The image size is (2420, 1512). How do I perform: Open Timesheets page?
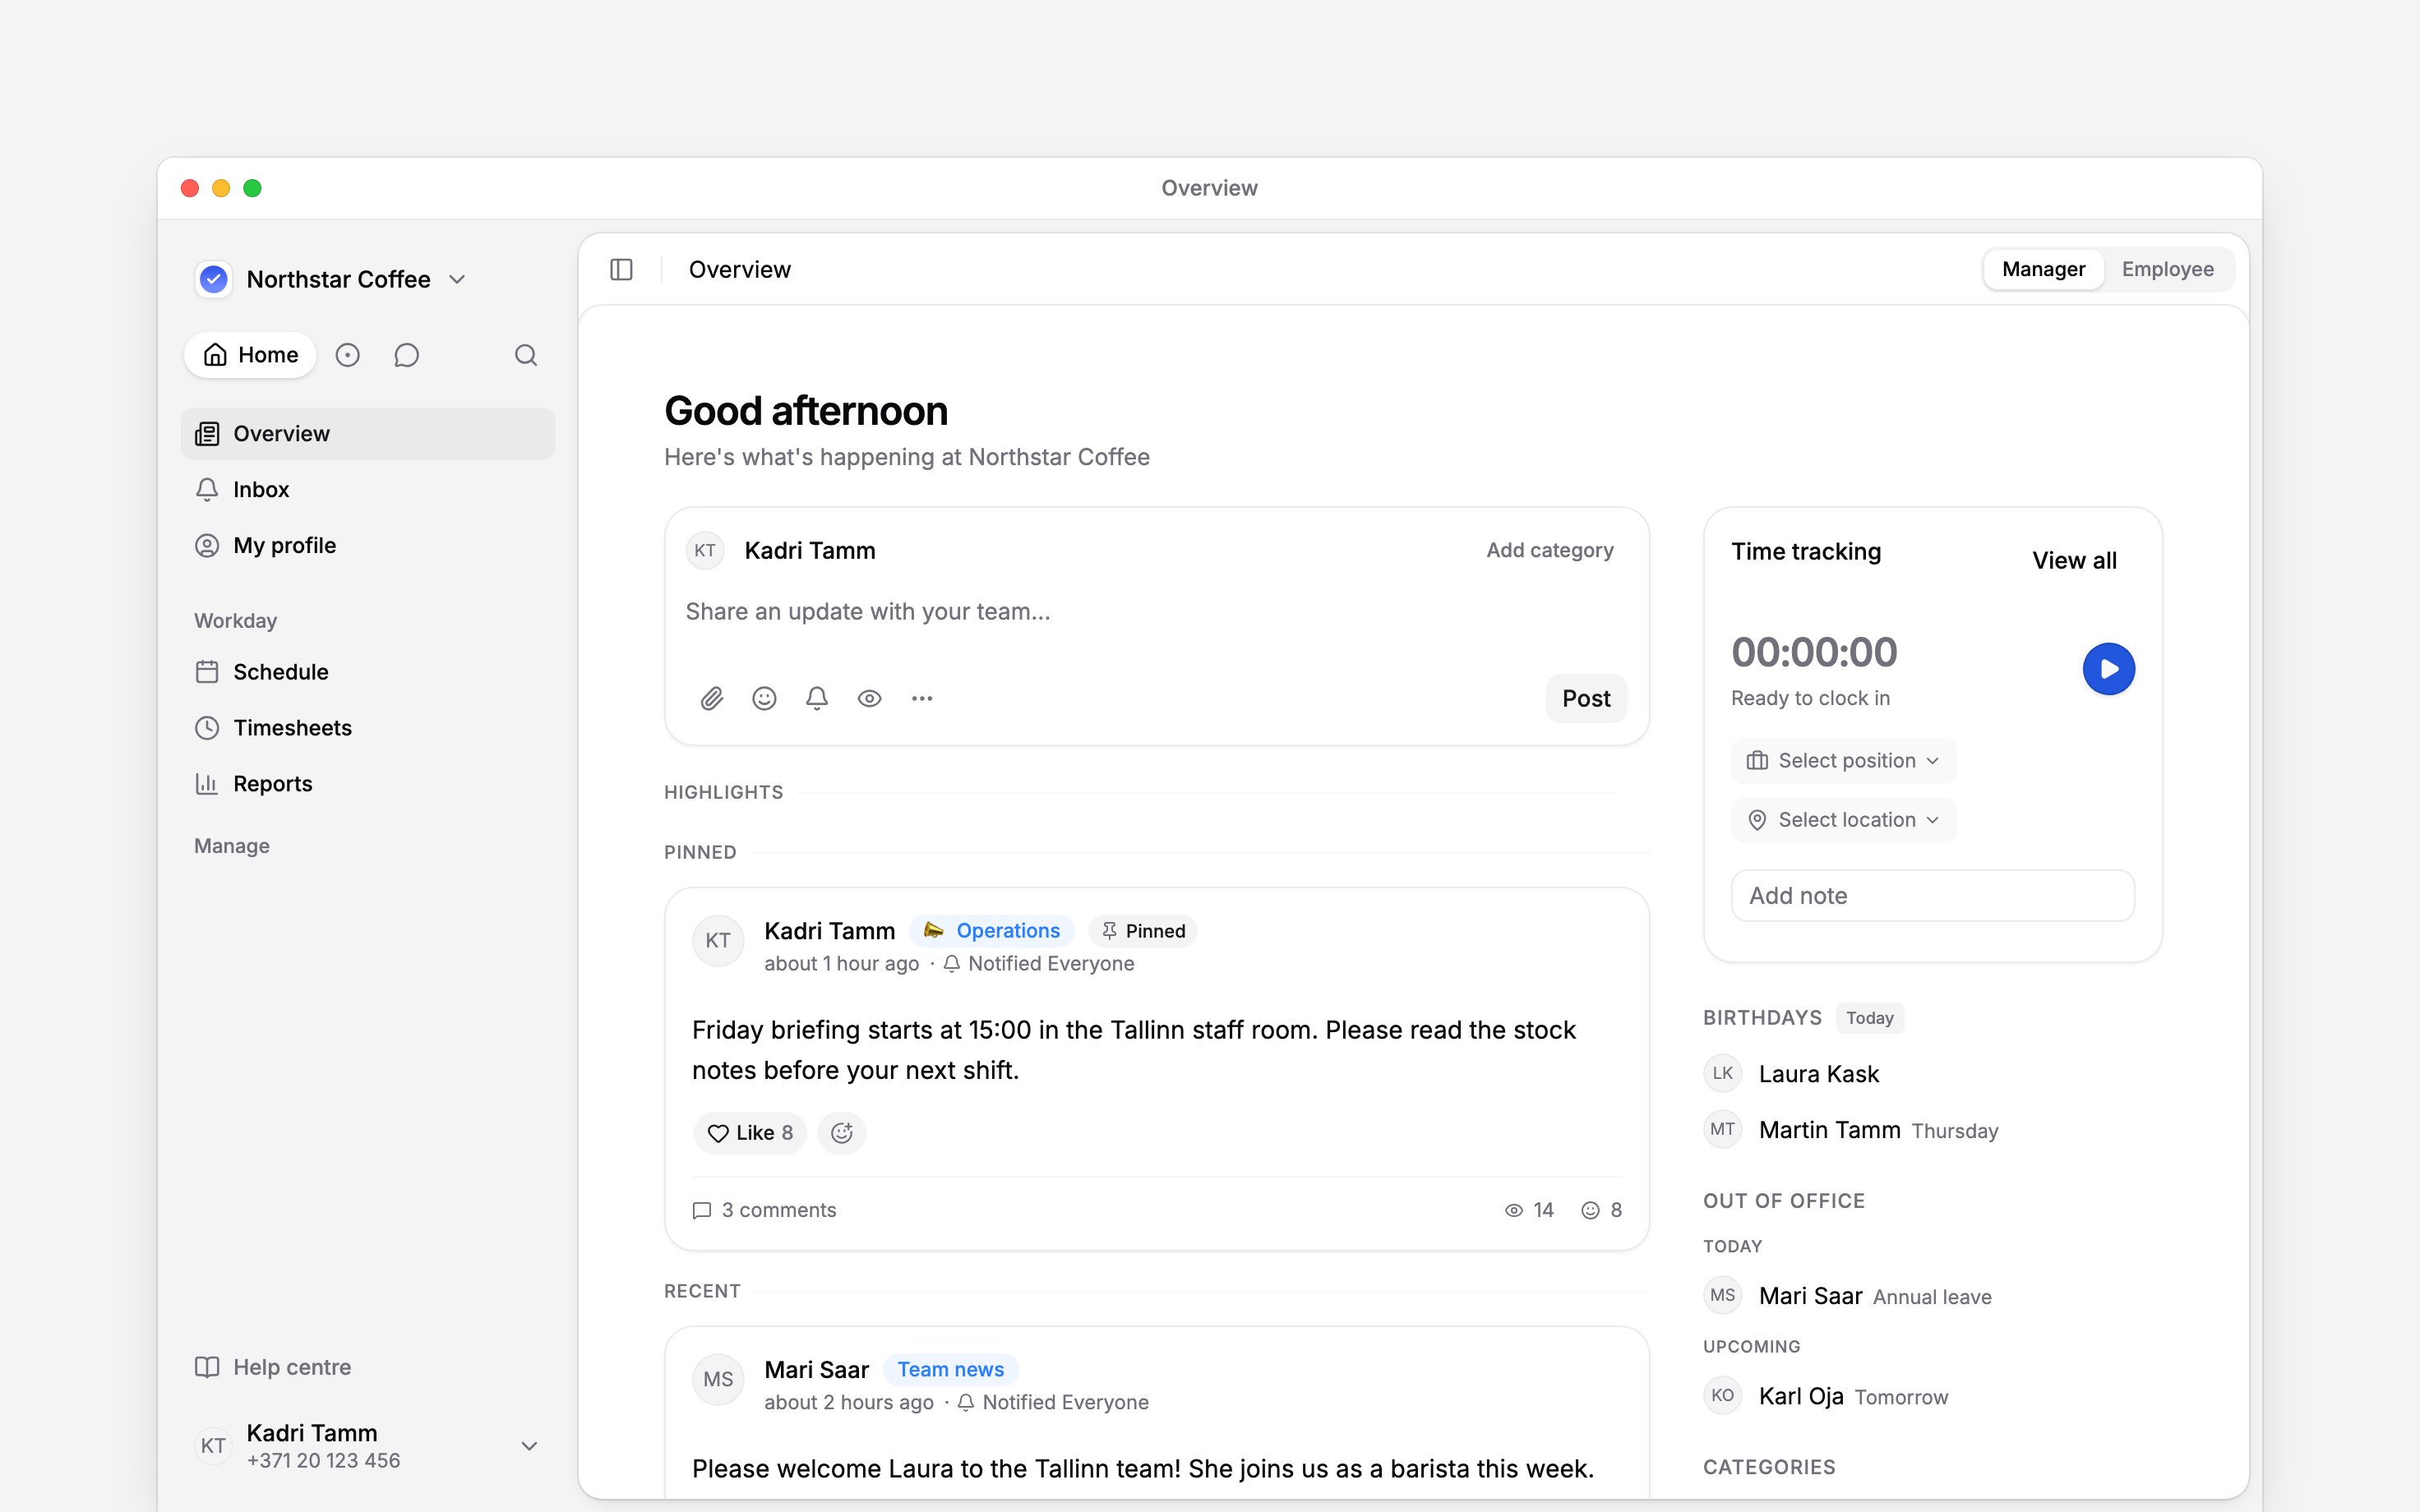click(368, 728)
